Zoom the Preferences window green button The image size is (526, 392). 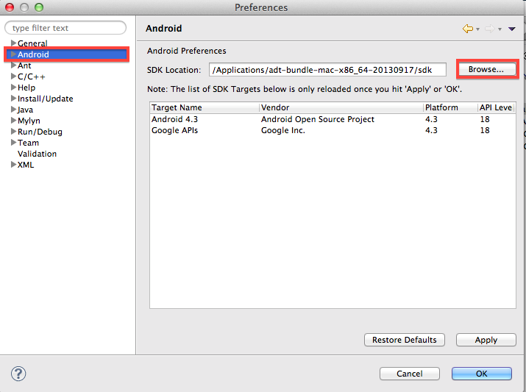39,7
